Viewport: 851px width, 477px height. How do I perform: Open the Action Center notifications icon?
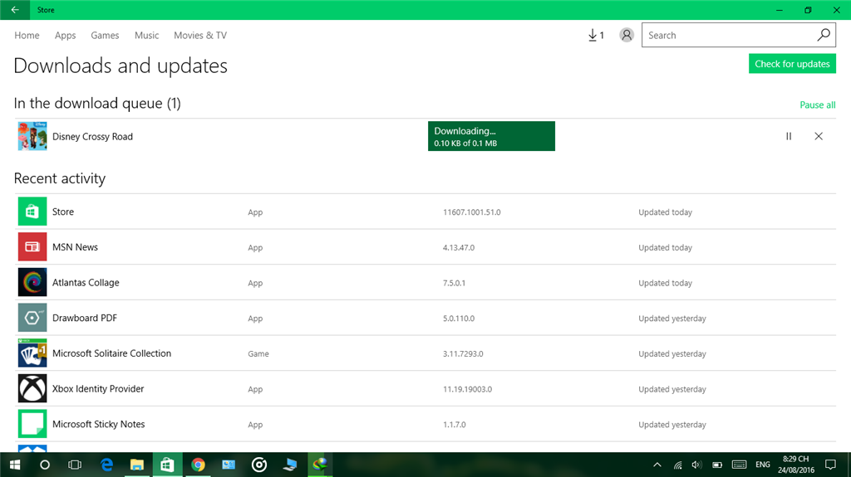[830, 465]
